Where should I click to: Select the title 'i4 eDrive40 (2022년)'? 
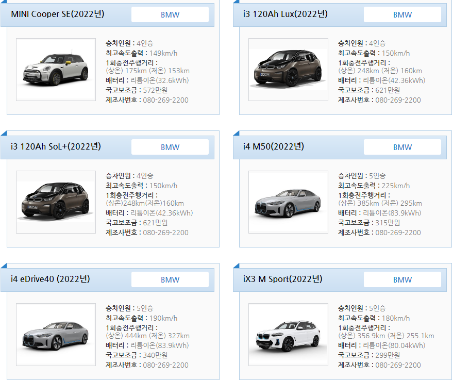click(x=51, y=279)
